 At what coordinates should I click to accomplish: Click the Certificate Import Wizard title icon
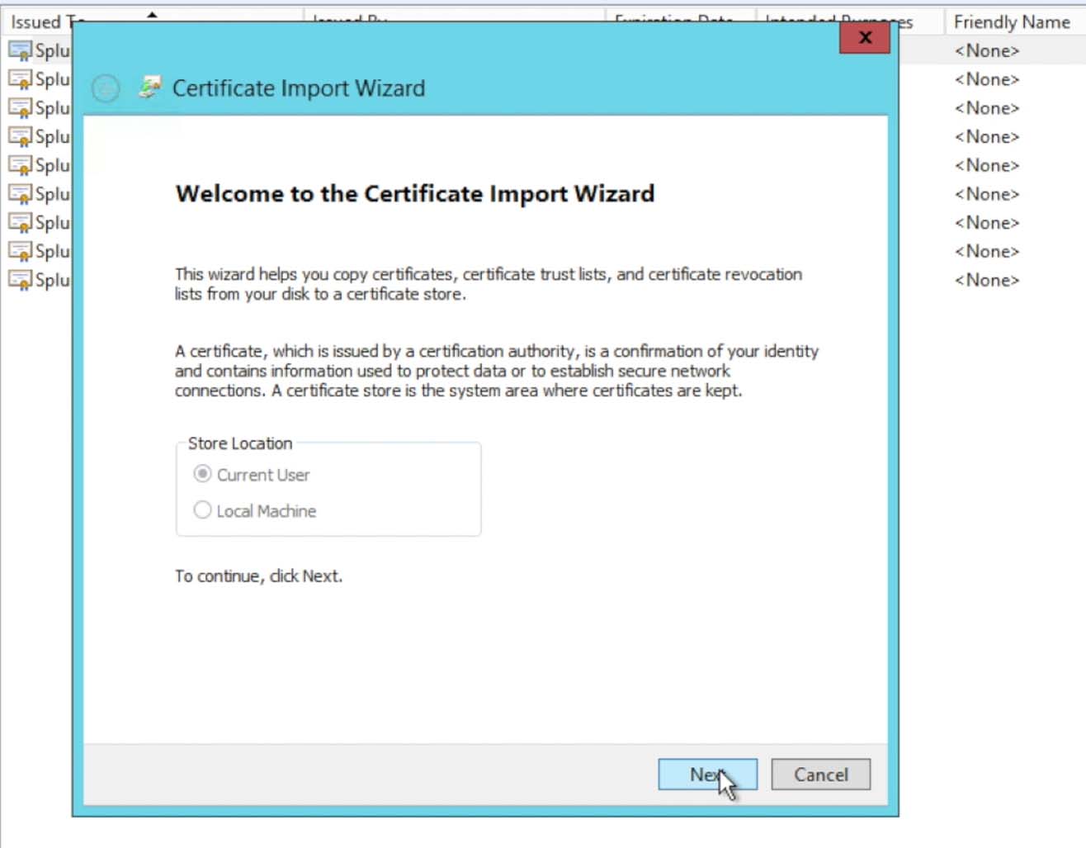click(150, 88)
